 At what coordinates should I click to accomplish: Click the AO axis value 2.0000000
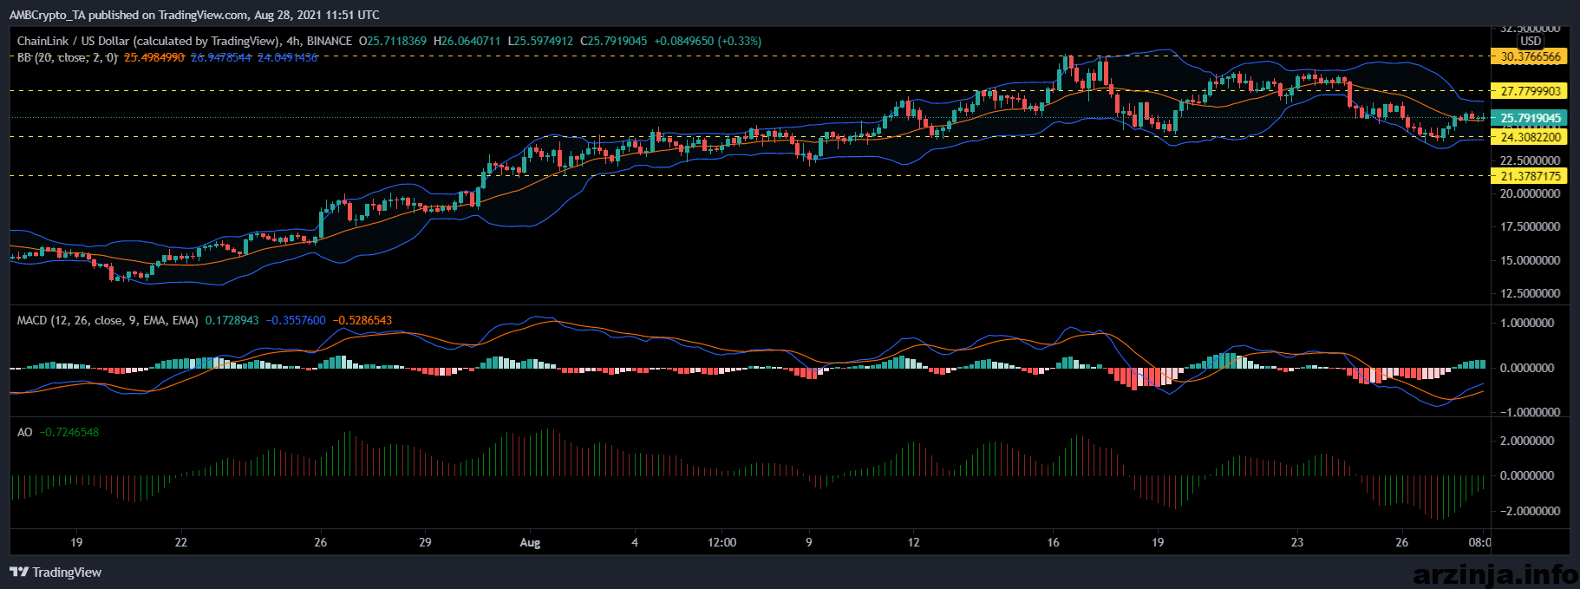click(x=1526, y=441)
